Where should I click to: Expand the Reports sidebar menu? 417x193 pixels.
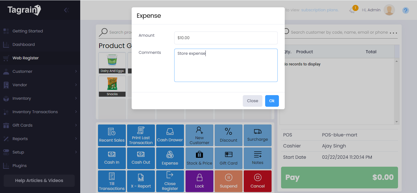click(40, 139)
